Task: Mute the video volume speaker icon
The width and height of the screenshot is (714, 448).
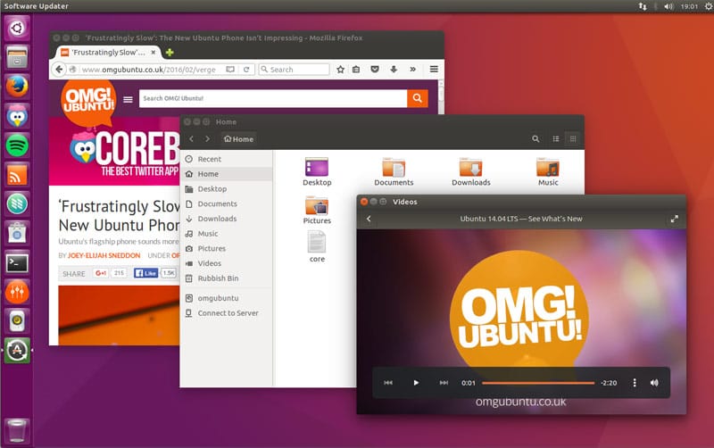Action: [654, 383]
